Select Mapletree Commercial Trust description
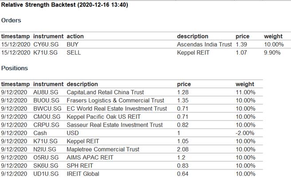 pos(103,149)
